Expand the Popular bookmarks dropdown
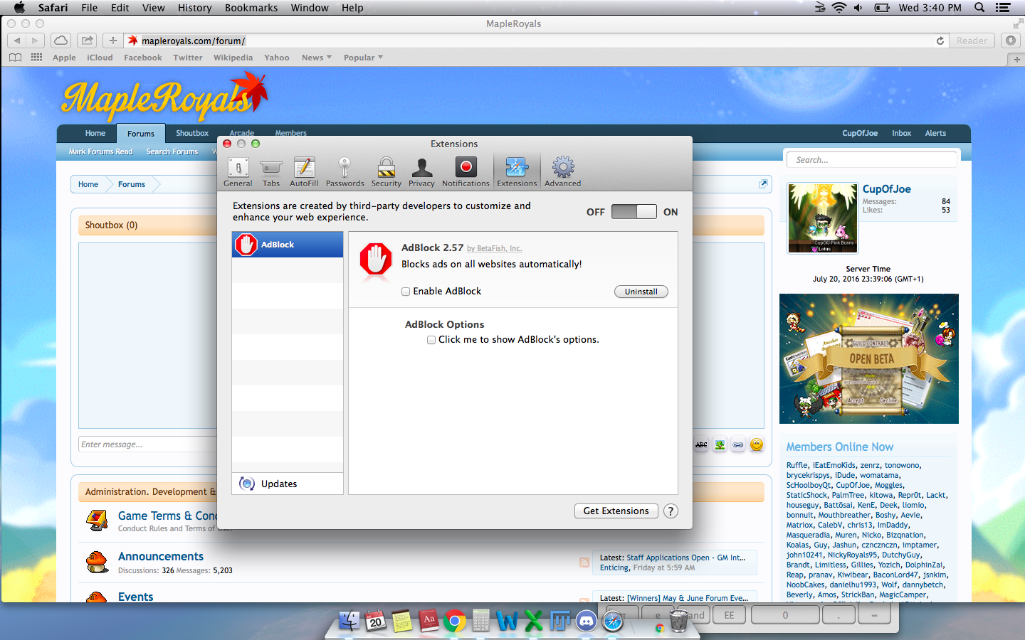Screen dimensions: 1025x640 (x=363, y=58)
